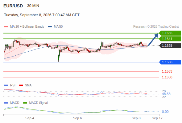
Task: Click the 1.1550 support level label
Action: (x=167, y=77)
